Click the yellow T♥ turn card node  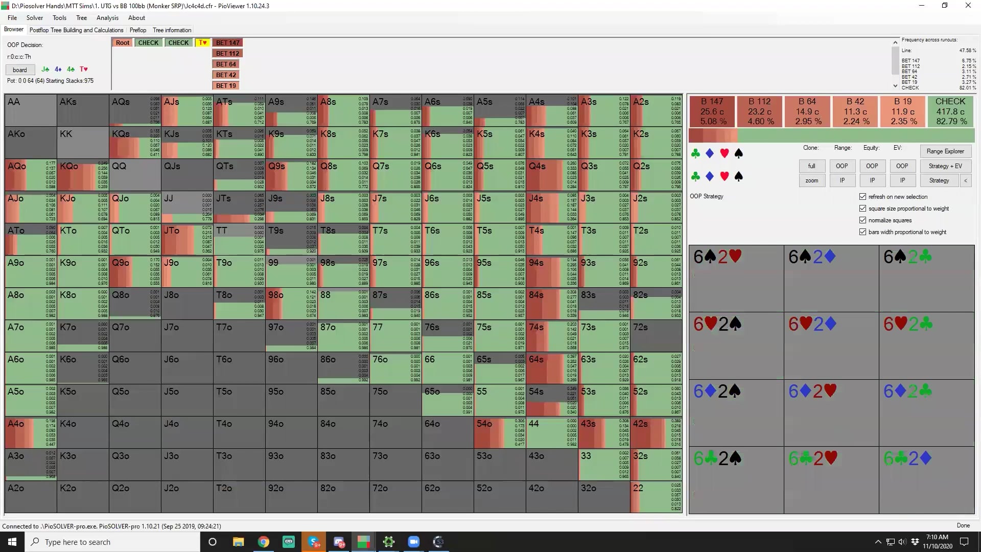pos(203,42)
